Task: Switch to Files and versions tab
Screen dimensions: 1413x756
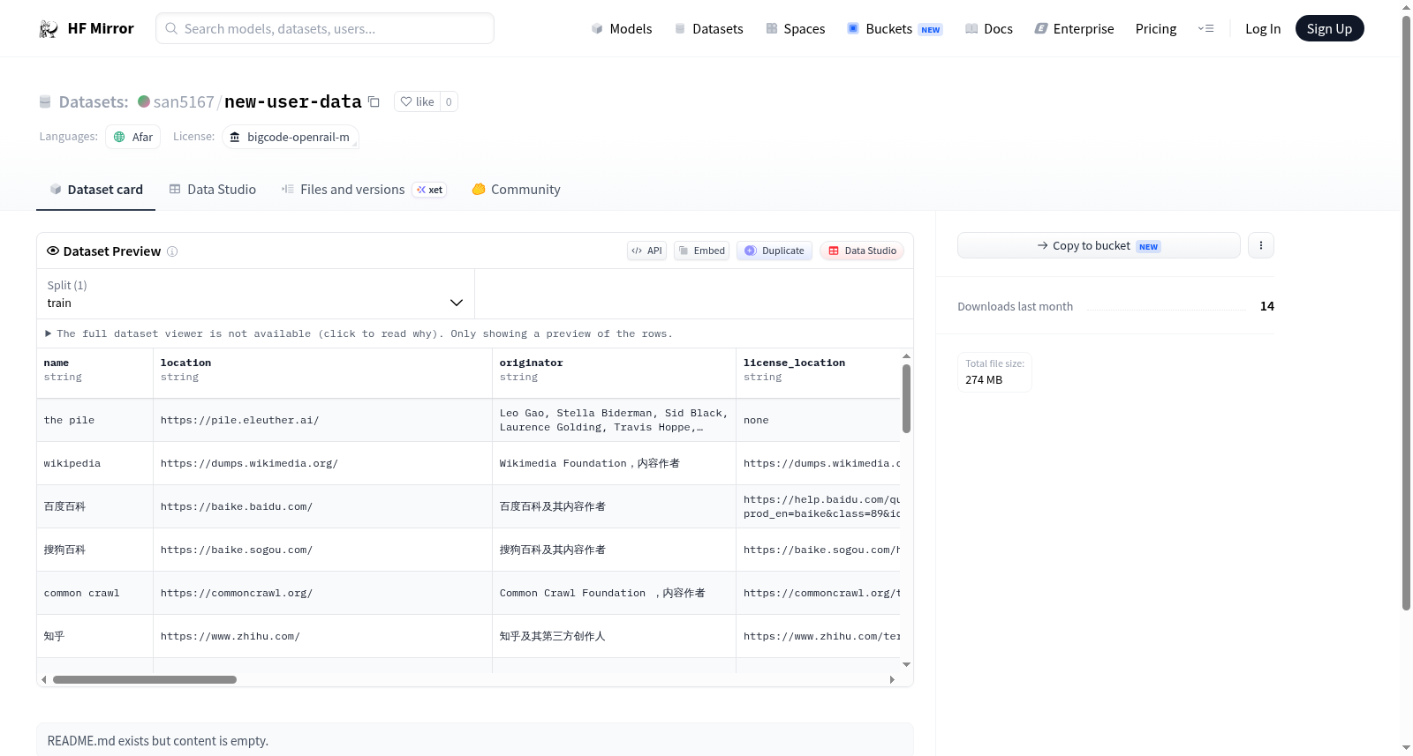Action: tap(364, 190)
